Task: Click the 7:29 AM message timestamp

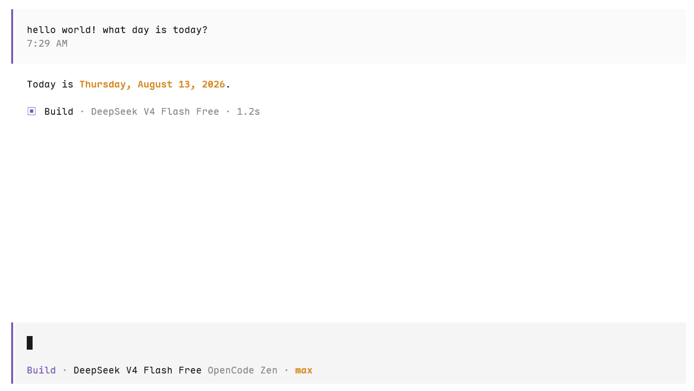Action: pyautogui.click(x=47, y=43)
